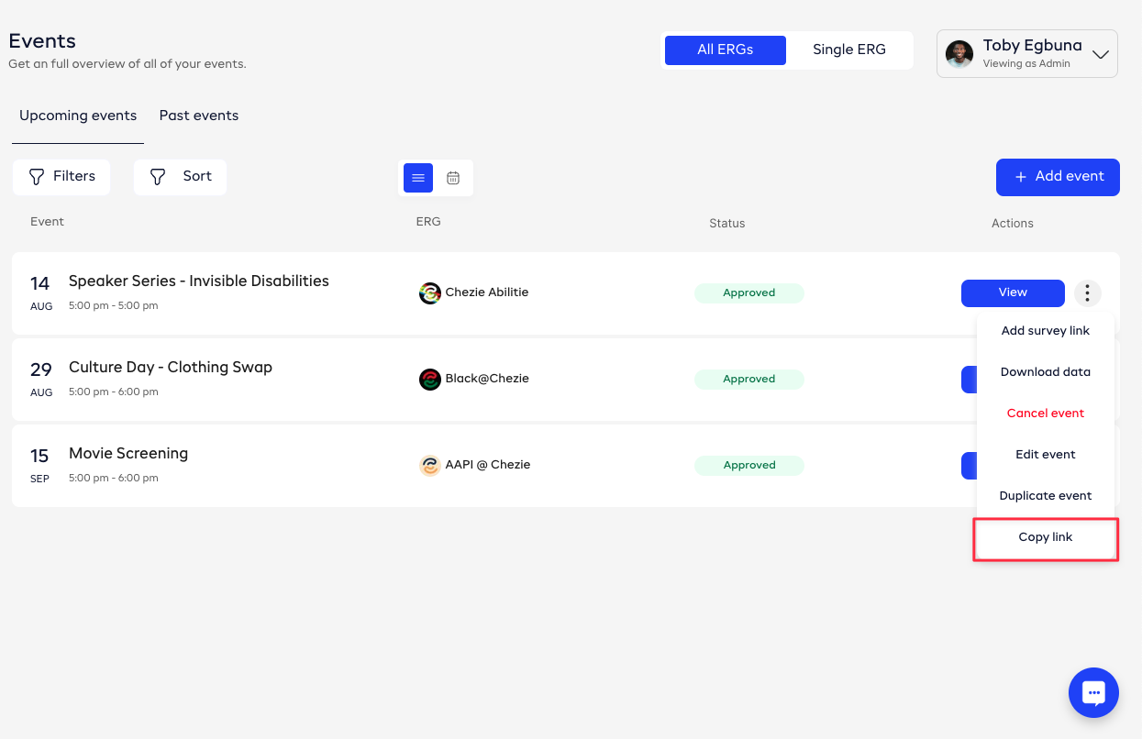Click the Black@Chezie ERG logo
The width and height of the screenshot is (1142, 739).
tap(429, 380)
